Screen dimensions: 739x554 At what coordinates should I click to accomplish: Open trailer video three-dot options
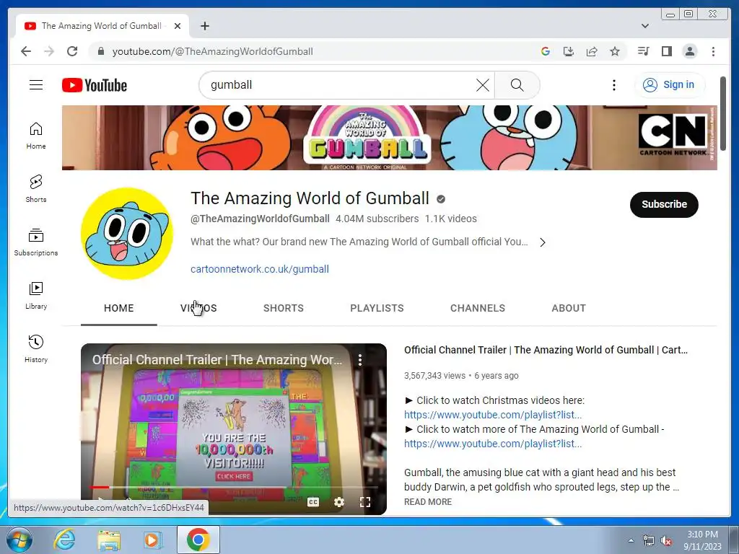pyautogui.click(x=360, y=360)
